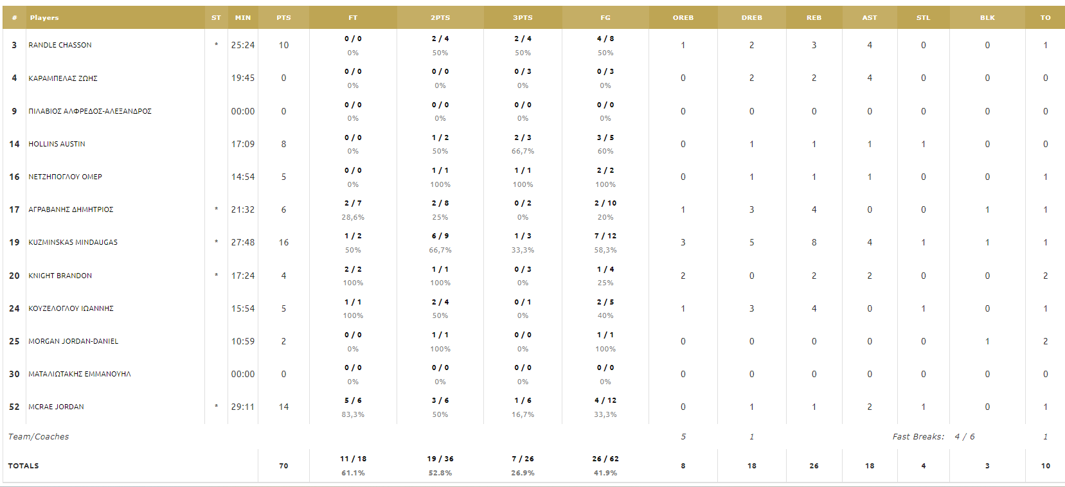Click the Players column header
Image resolution: width=1065 pixels, height=487 pixels.
[x=44, y=17]
